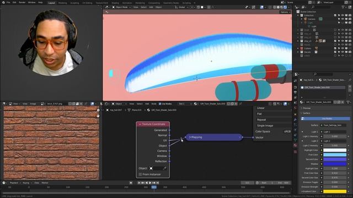Jump to the start frame of timeline
353x198 pixels.
[139, 183]
